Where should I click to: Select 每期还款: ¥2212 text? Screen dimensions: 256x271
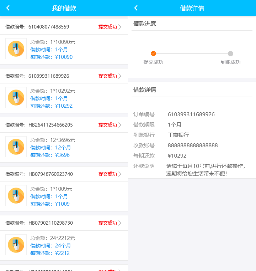pyautogui.click(x=50, y=253)
